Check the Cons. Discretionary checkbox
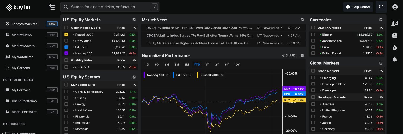403x134 pixels. 66,92
